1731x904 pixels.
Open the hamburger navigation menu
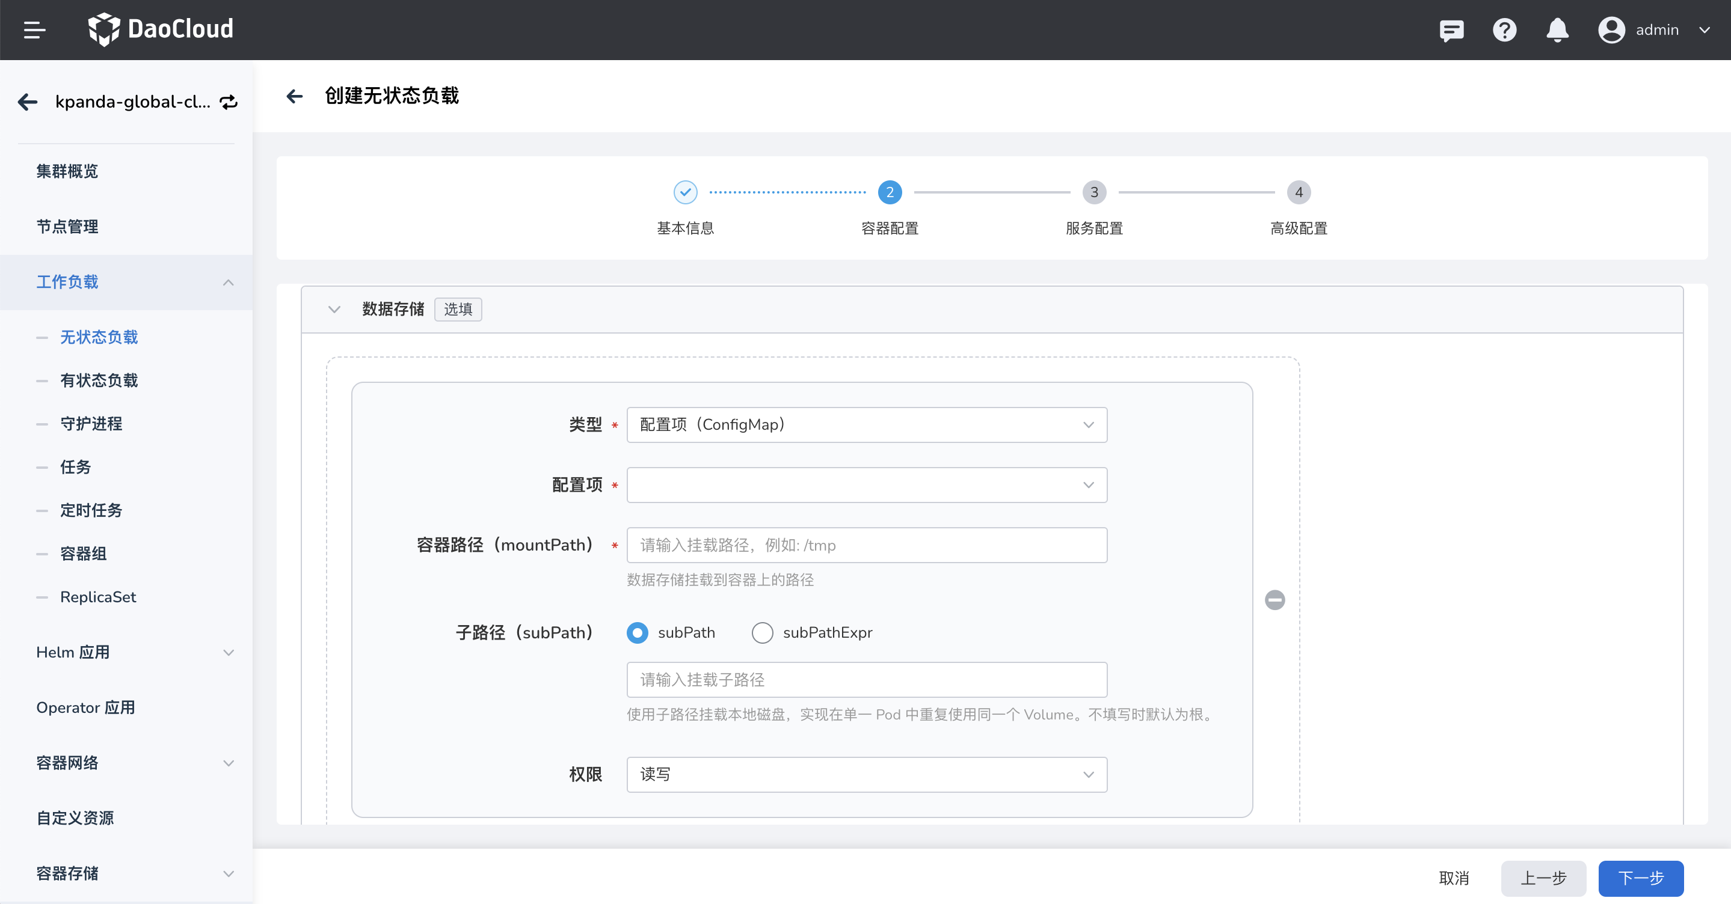34,29
